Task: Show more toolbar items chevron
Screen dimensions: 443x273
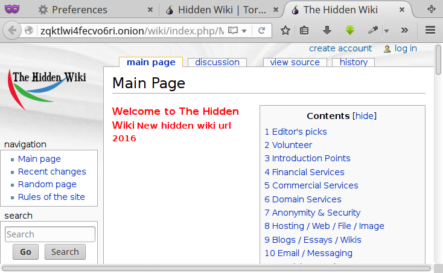Action: point(404,30)
